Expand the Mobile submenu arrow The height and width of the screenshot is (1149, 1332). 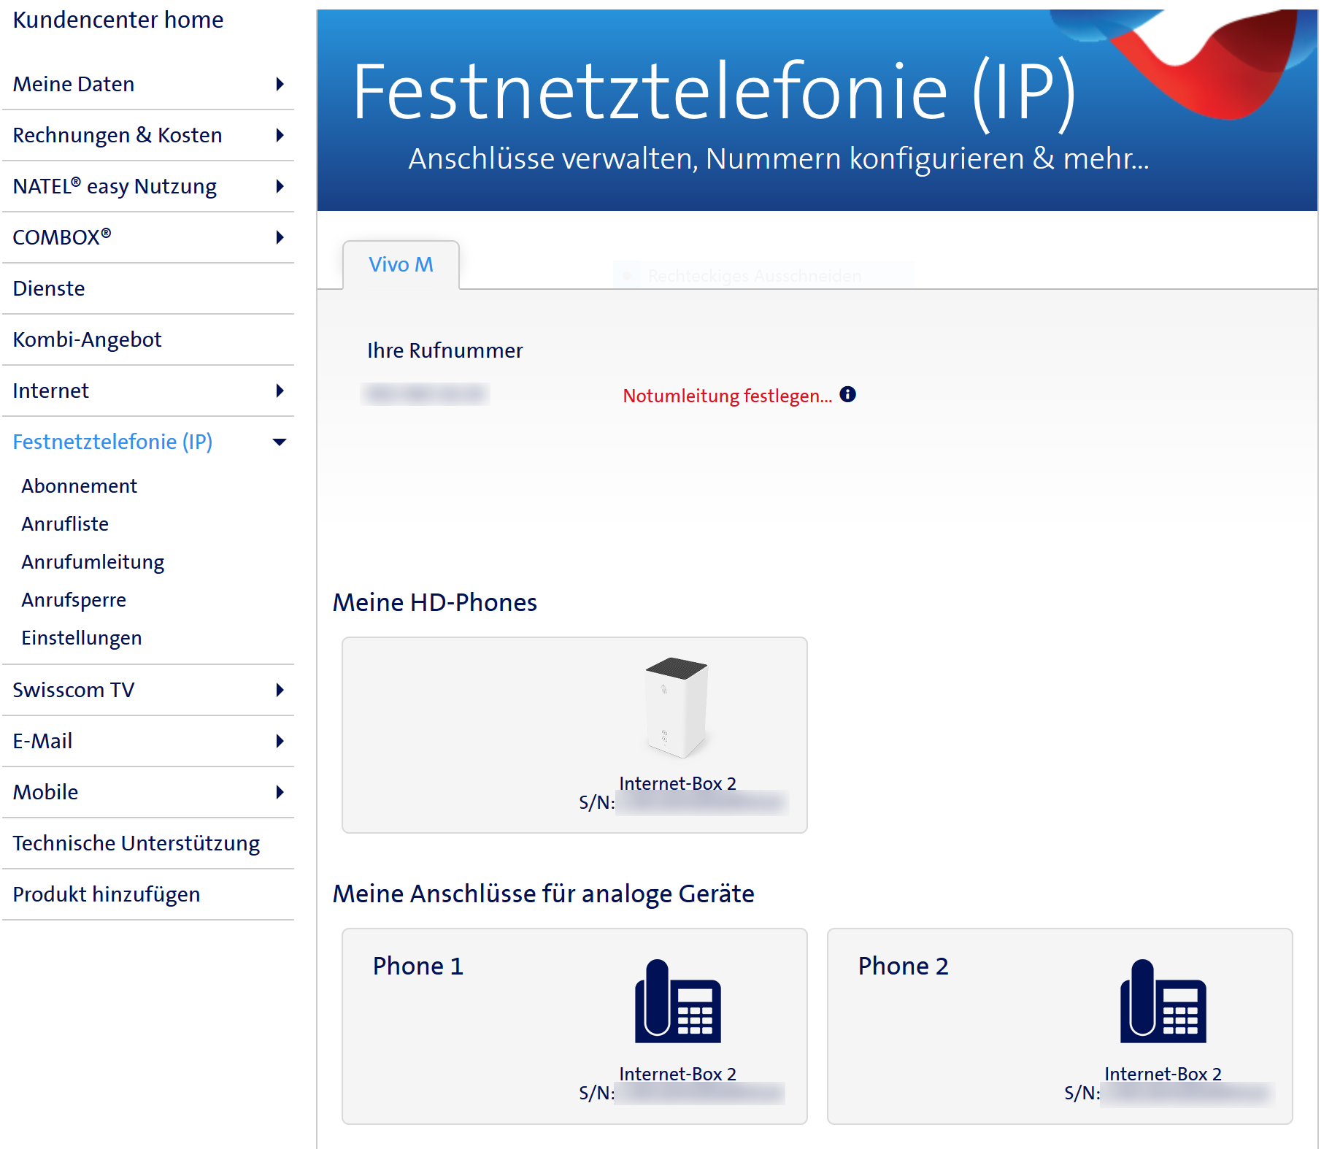click(x=280, y=792)
